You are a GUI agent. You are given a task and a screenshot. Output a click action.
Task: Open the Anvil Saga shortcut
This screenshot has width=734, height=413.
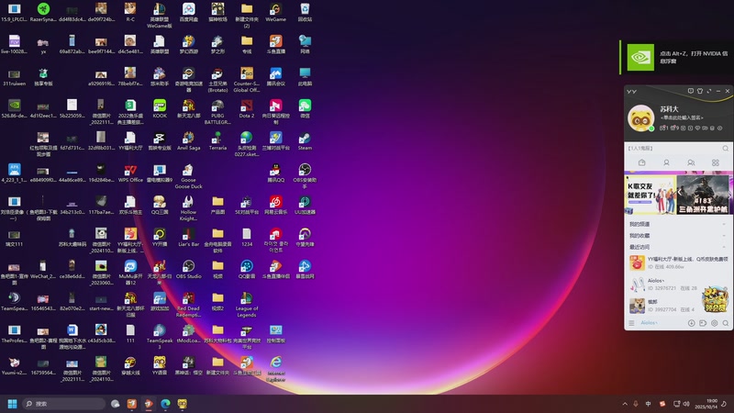(189, 141)
